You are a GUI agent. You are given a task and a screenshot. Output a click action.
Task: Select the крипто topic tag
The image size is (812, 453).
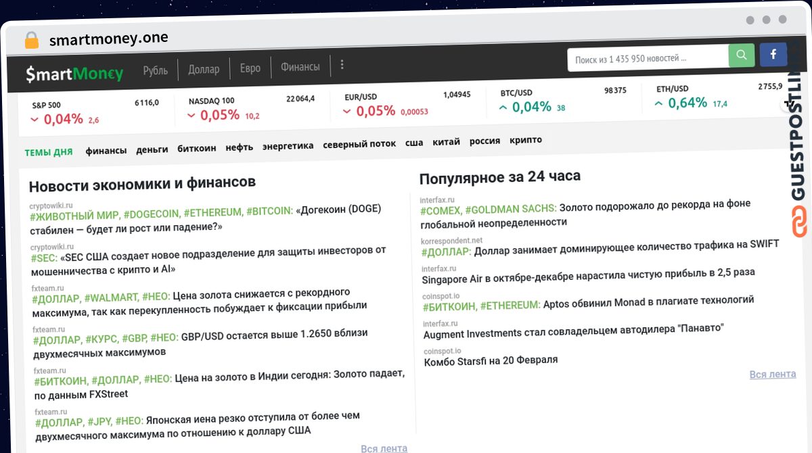(x=526, y=140)
